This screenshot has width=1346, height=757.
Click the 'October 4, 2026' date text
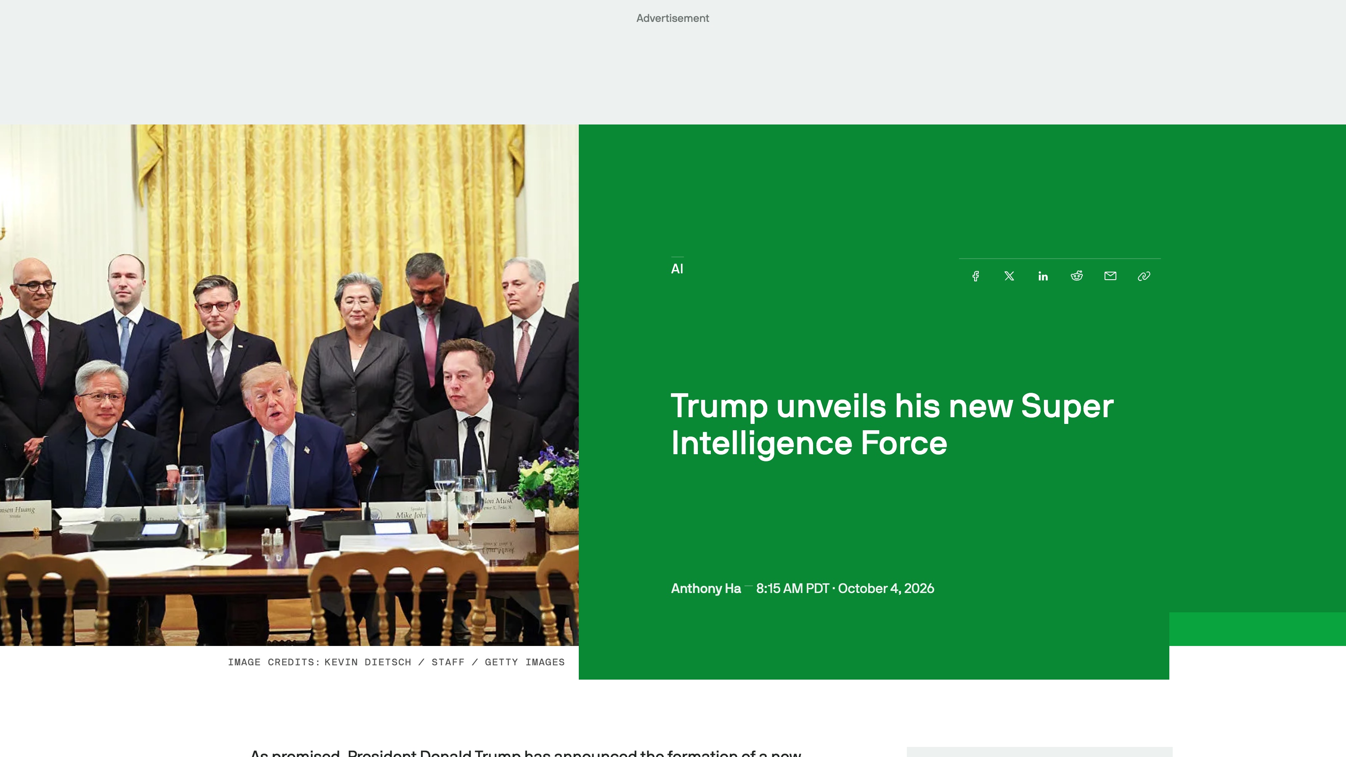click(x=886, y=588)
